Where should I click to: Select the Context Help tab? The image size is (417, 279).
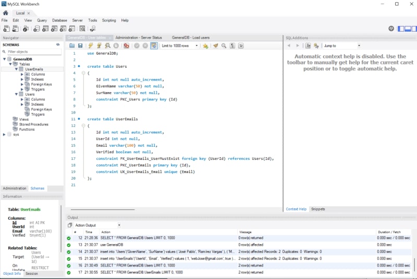pyautogui.click(x=296, y=209)
